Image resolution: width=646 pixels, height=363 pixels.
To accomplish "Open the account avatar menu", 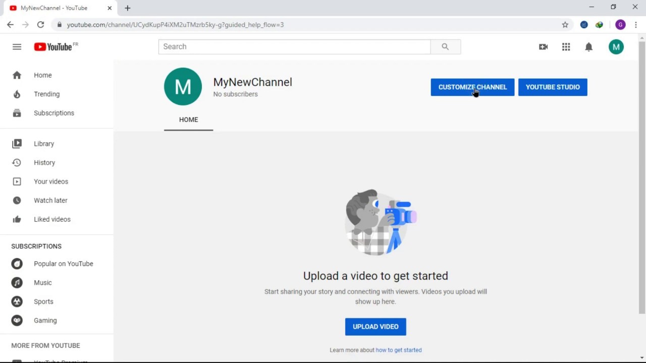I will point(616,47).
